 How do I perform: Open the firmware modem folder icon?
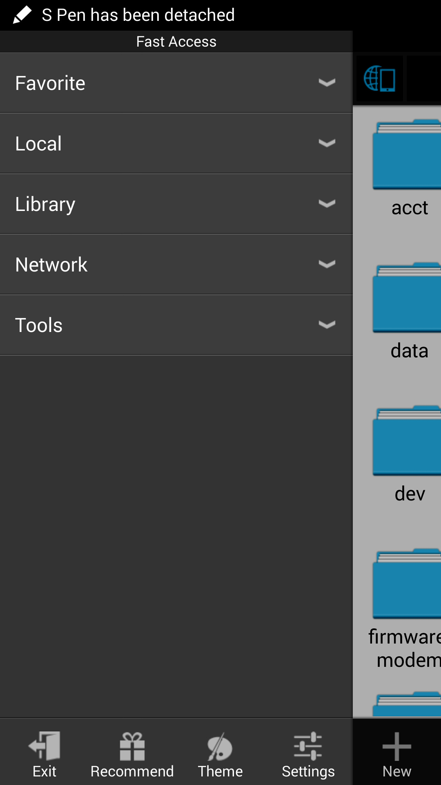(407, 584)
